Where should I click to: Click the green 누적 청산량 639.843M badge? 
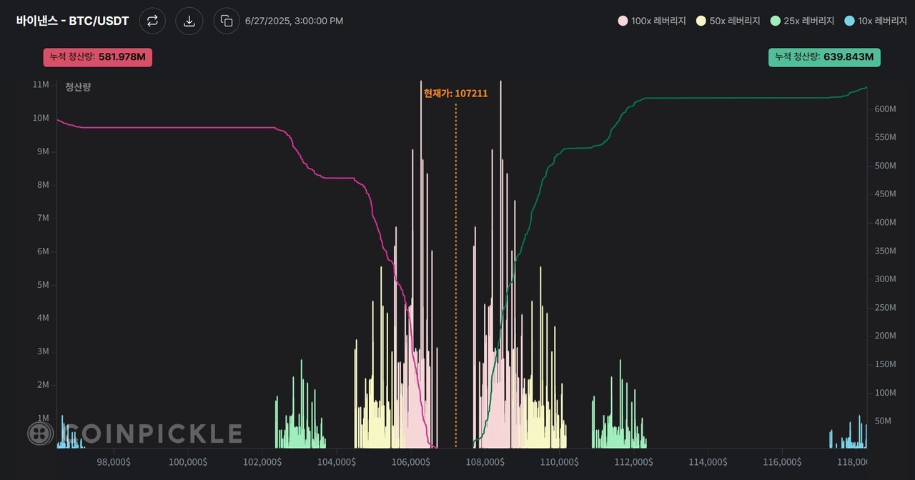pos(824,57)
